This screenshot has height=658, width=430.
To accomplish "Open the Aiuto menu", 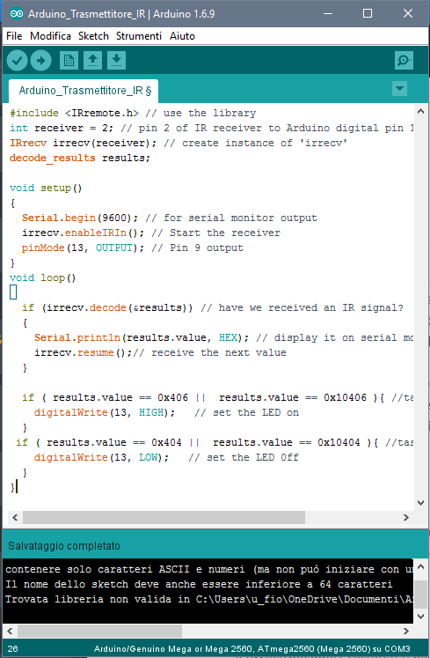I will (x=182, y=36).
